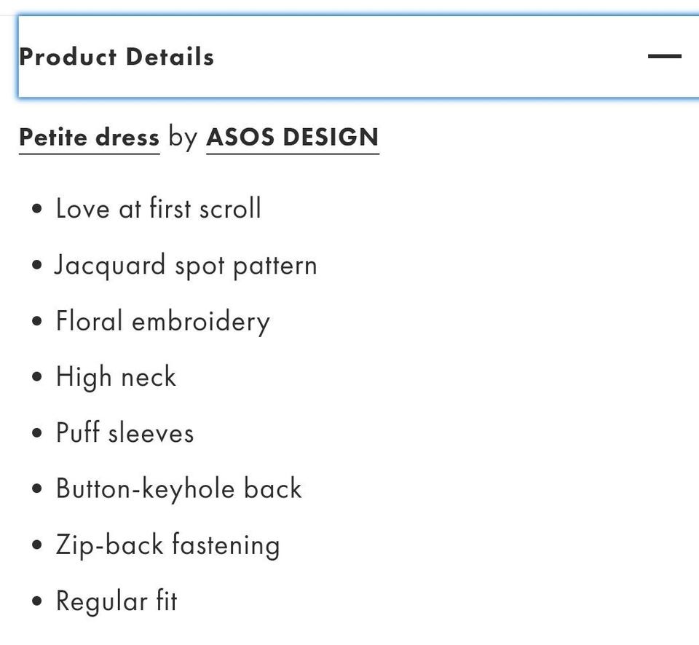Image resolution: width=699 pixels, height=645 pixels.
Task: Click the bullet dot beside "Jacquard spot pattern"
Action: [38, 266]
